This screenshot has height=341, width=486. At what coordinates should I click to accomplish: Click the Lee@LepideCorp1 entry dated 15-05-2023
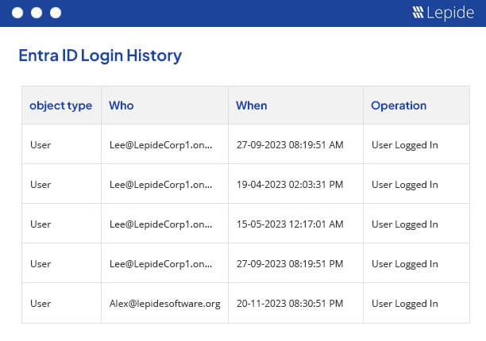click(x=161, y=224)
